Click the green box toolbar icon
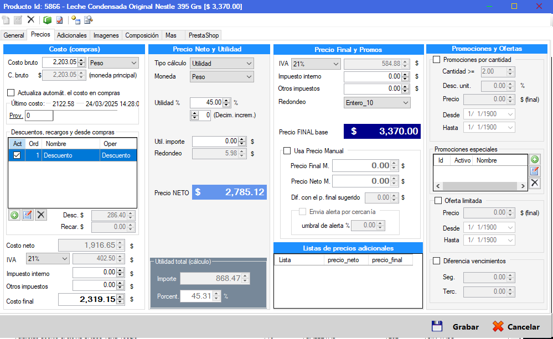The image size is (553, 339). tap(47, 20)
